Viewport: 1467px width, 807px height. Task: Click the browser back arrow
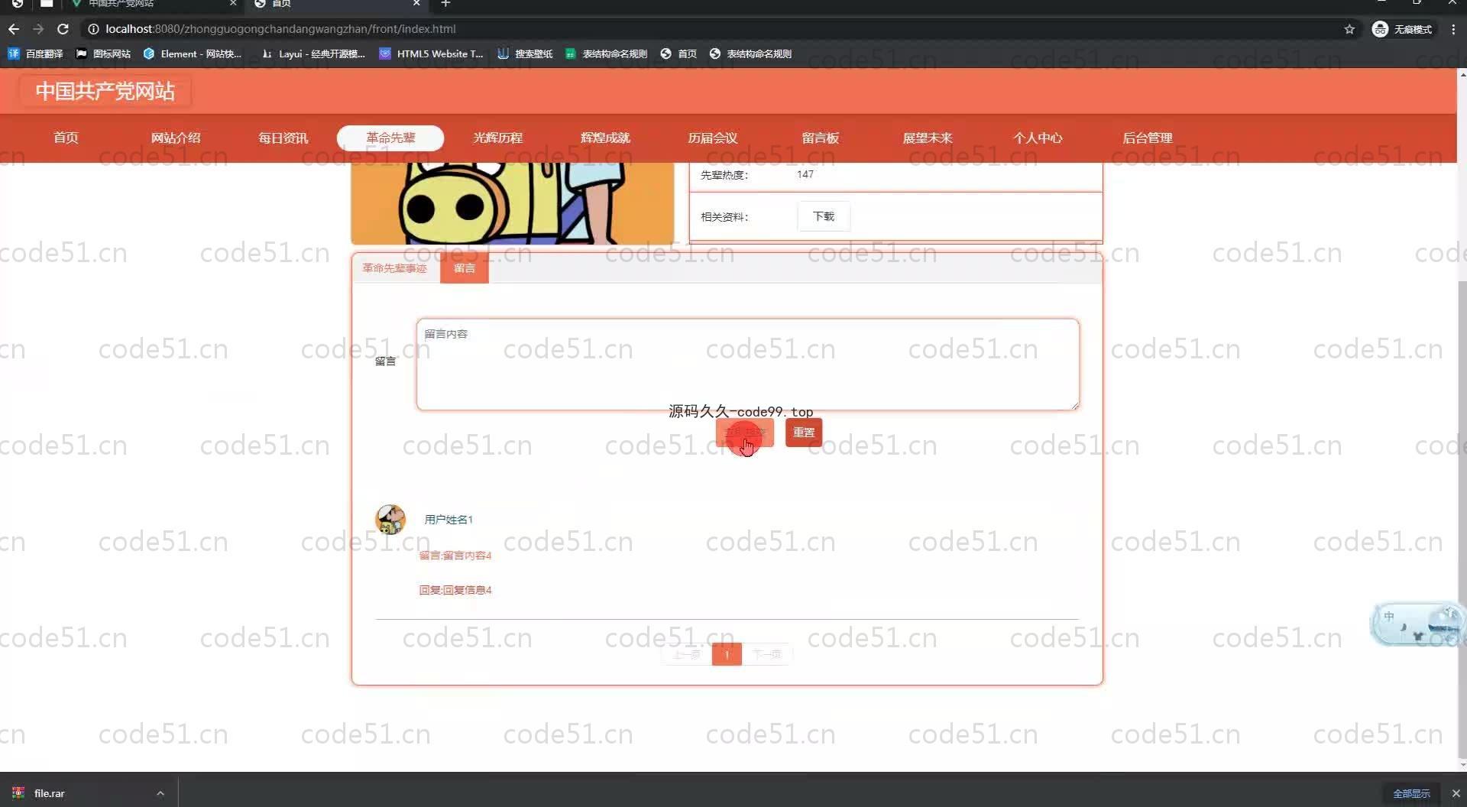point(14,29)
